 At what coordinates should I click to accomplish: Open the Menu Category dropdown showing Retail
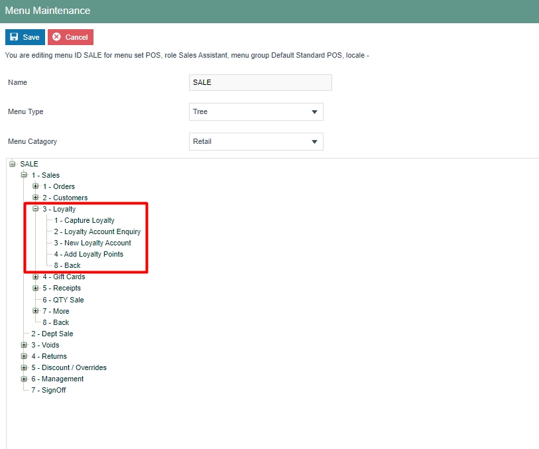point(256,141)
